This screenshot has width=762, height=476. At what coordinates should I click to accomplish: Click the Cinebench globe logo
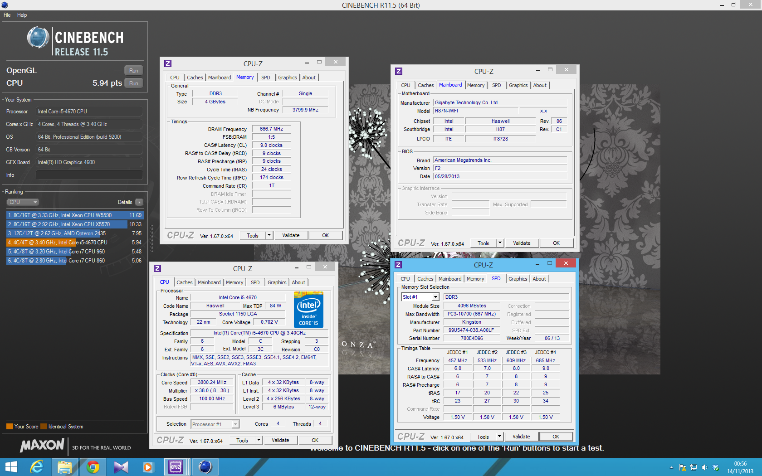[38, 38]
